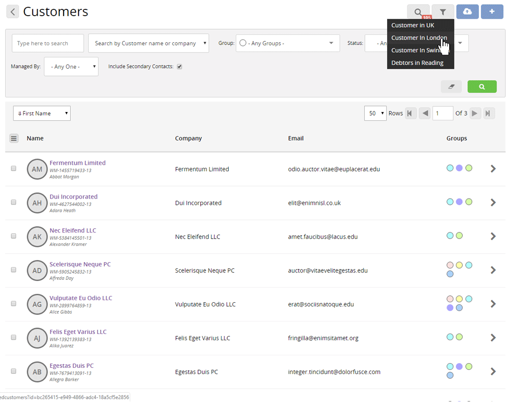The width and height of the screenshot is (507, 408).
Task: Select the Nec Eleifend LLC row checkbox
Action: pos(14,236)
